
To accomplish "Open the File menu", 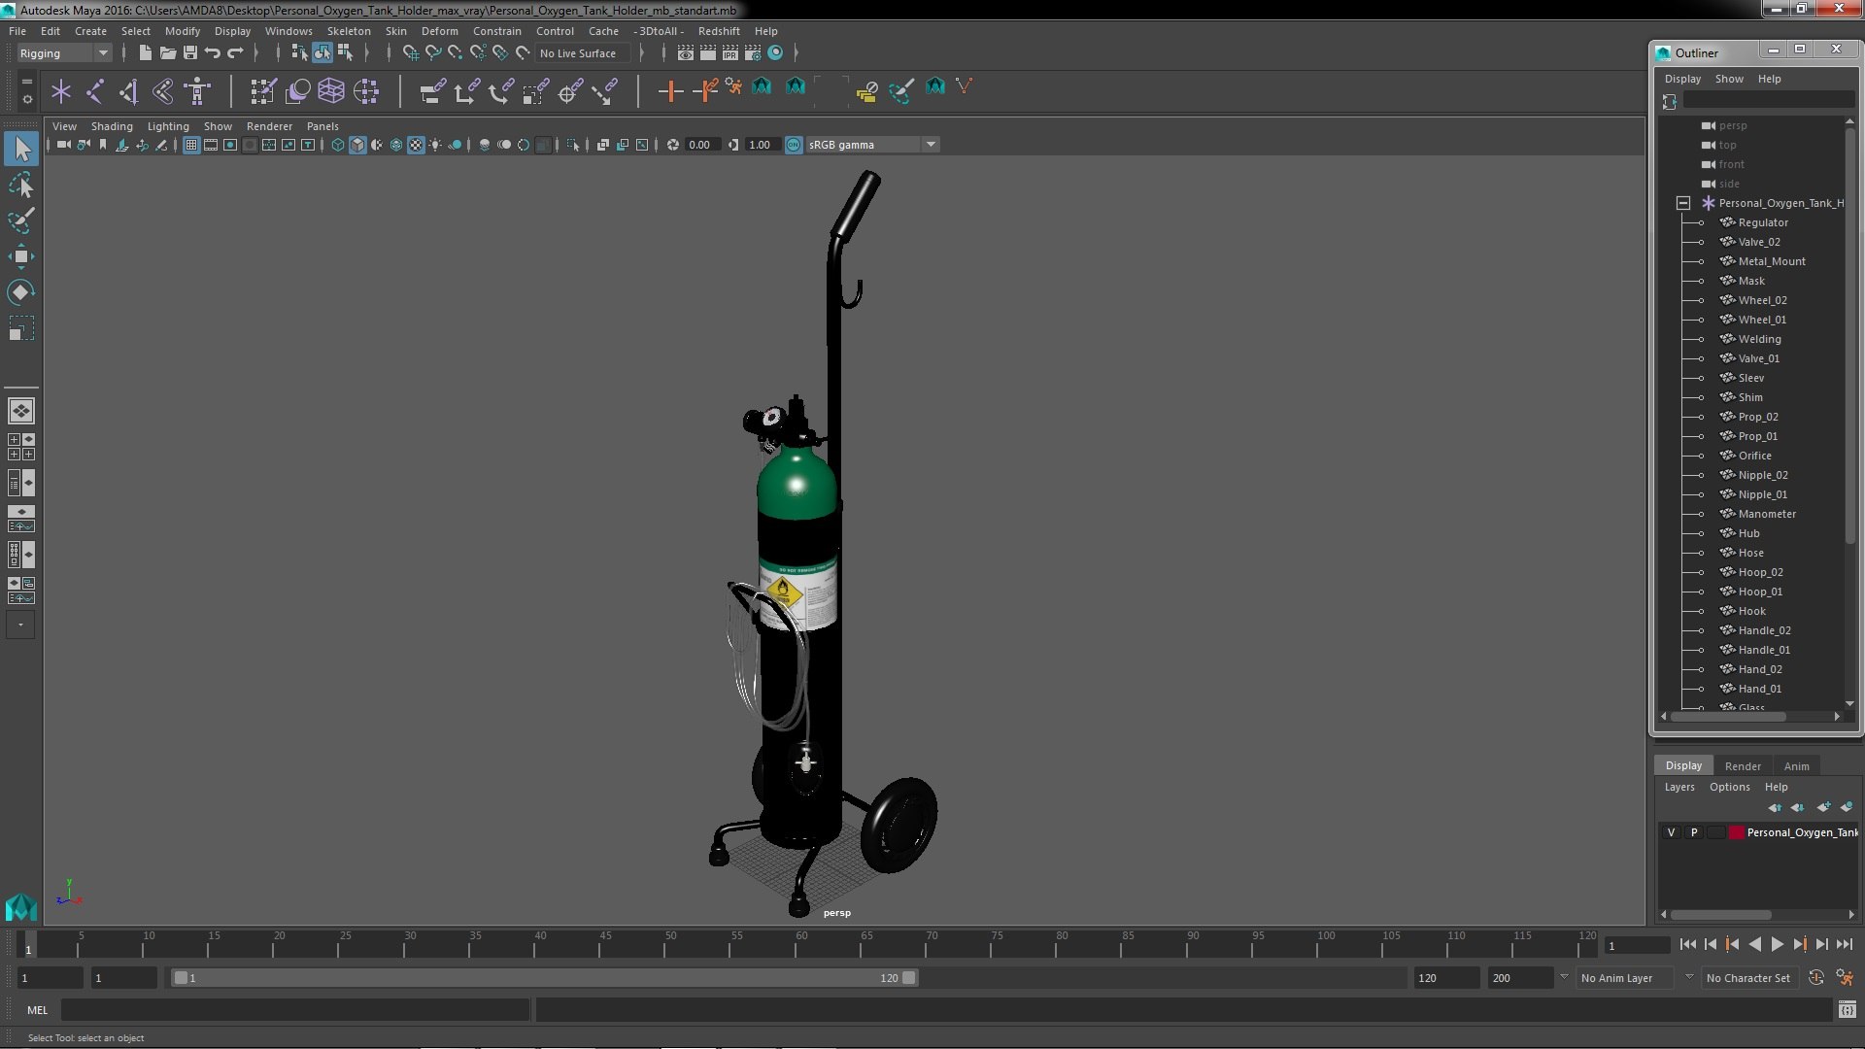I will (17, 31).
